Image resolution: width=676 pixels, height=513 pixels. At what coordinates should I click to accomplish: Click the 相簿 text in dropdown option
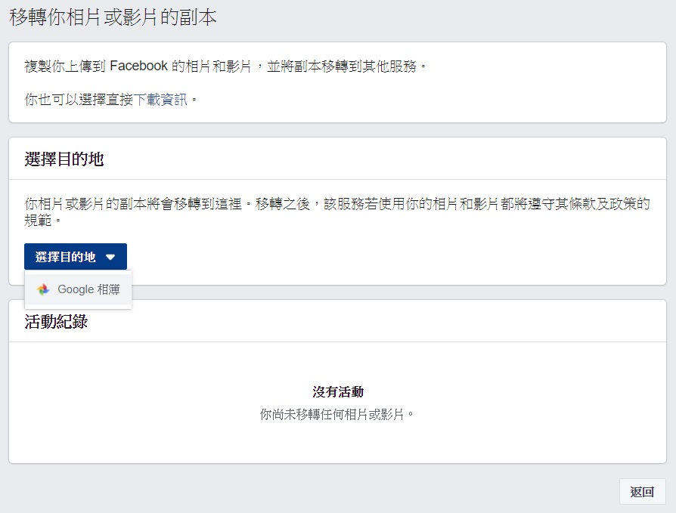pos(109,289)
